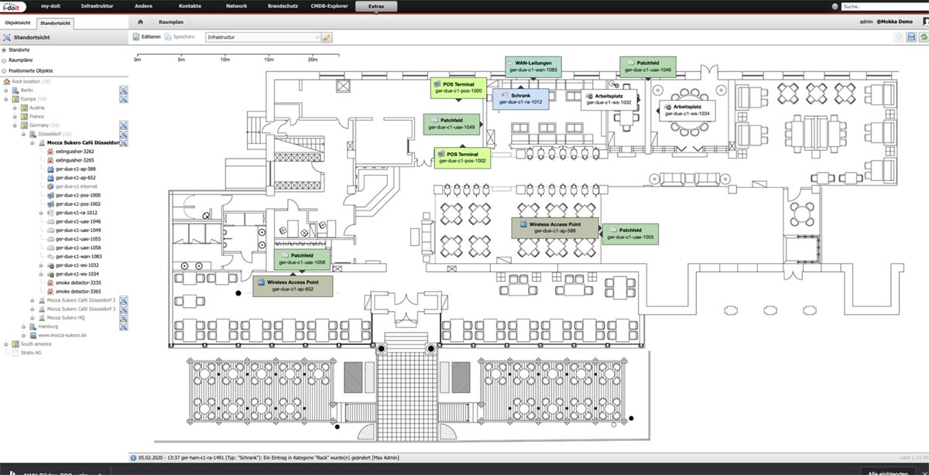Expand the South america tree node

6,344
